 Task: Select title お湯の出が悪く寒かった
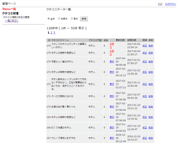(63, 107)
